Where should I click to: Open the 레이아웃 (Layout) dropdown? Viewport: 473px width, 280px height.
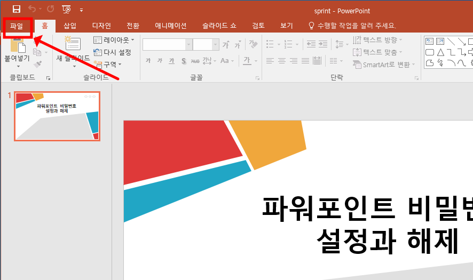coord(114,40)
